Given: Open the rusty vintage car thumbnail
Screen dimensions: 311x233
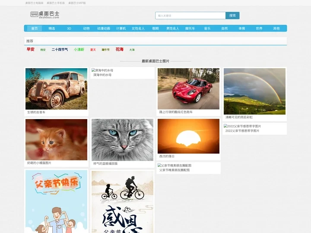Looking at the screenshot, I should (x=56, y=89).
